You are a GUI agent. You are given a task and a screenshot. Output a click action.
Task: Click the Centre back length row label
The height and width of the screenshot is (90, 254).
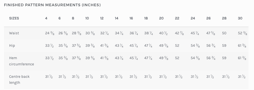pos(19,80)
